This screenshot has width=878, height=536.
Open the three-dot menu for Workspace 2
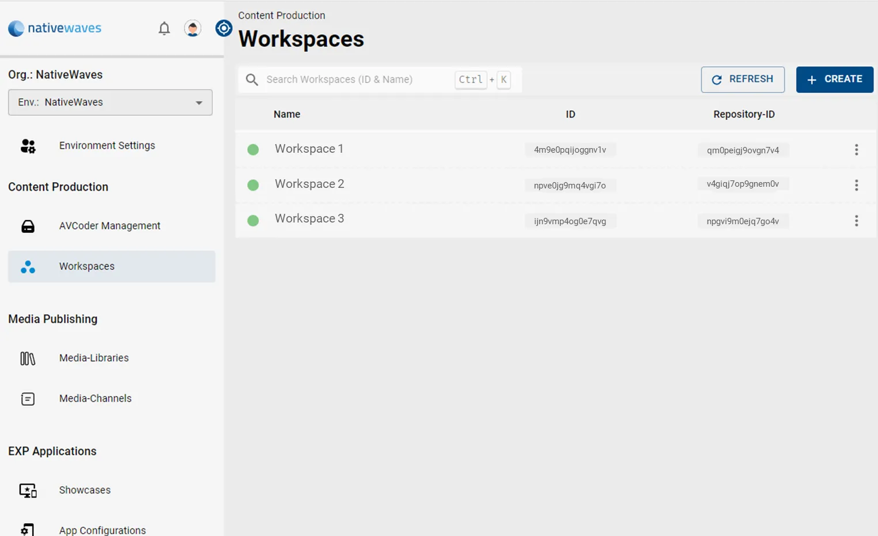click(856, 185)
